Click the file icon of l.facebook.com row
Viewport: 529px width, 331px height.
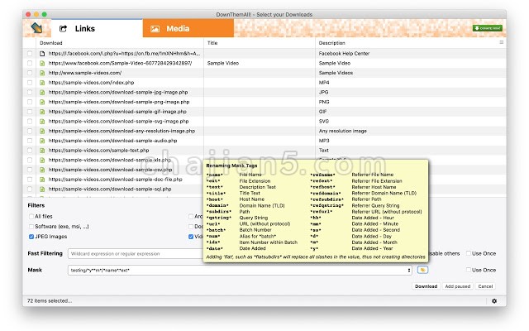pyautogui.click(x=42, y=53)
